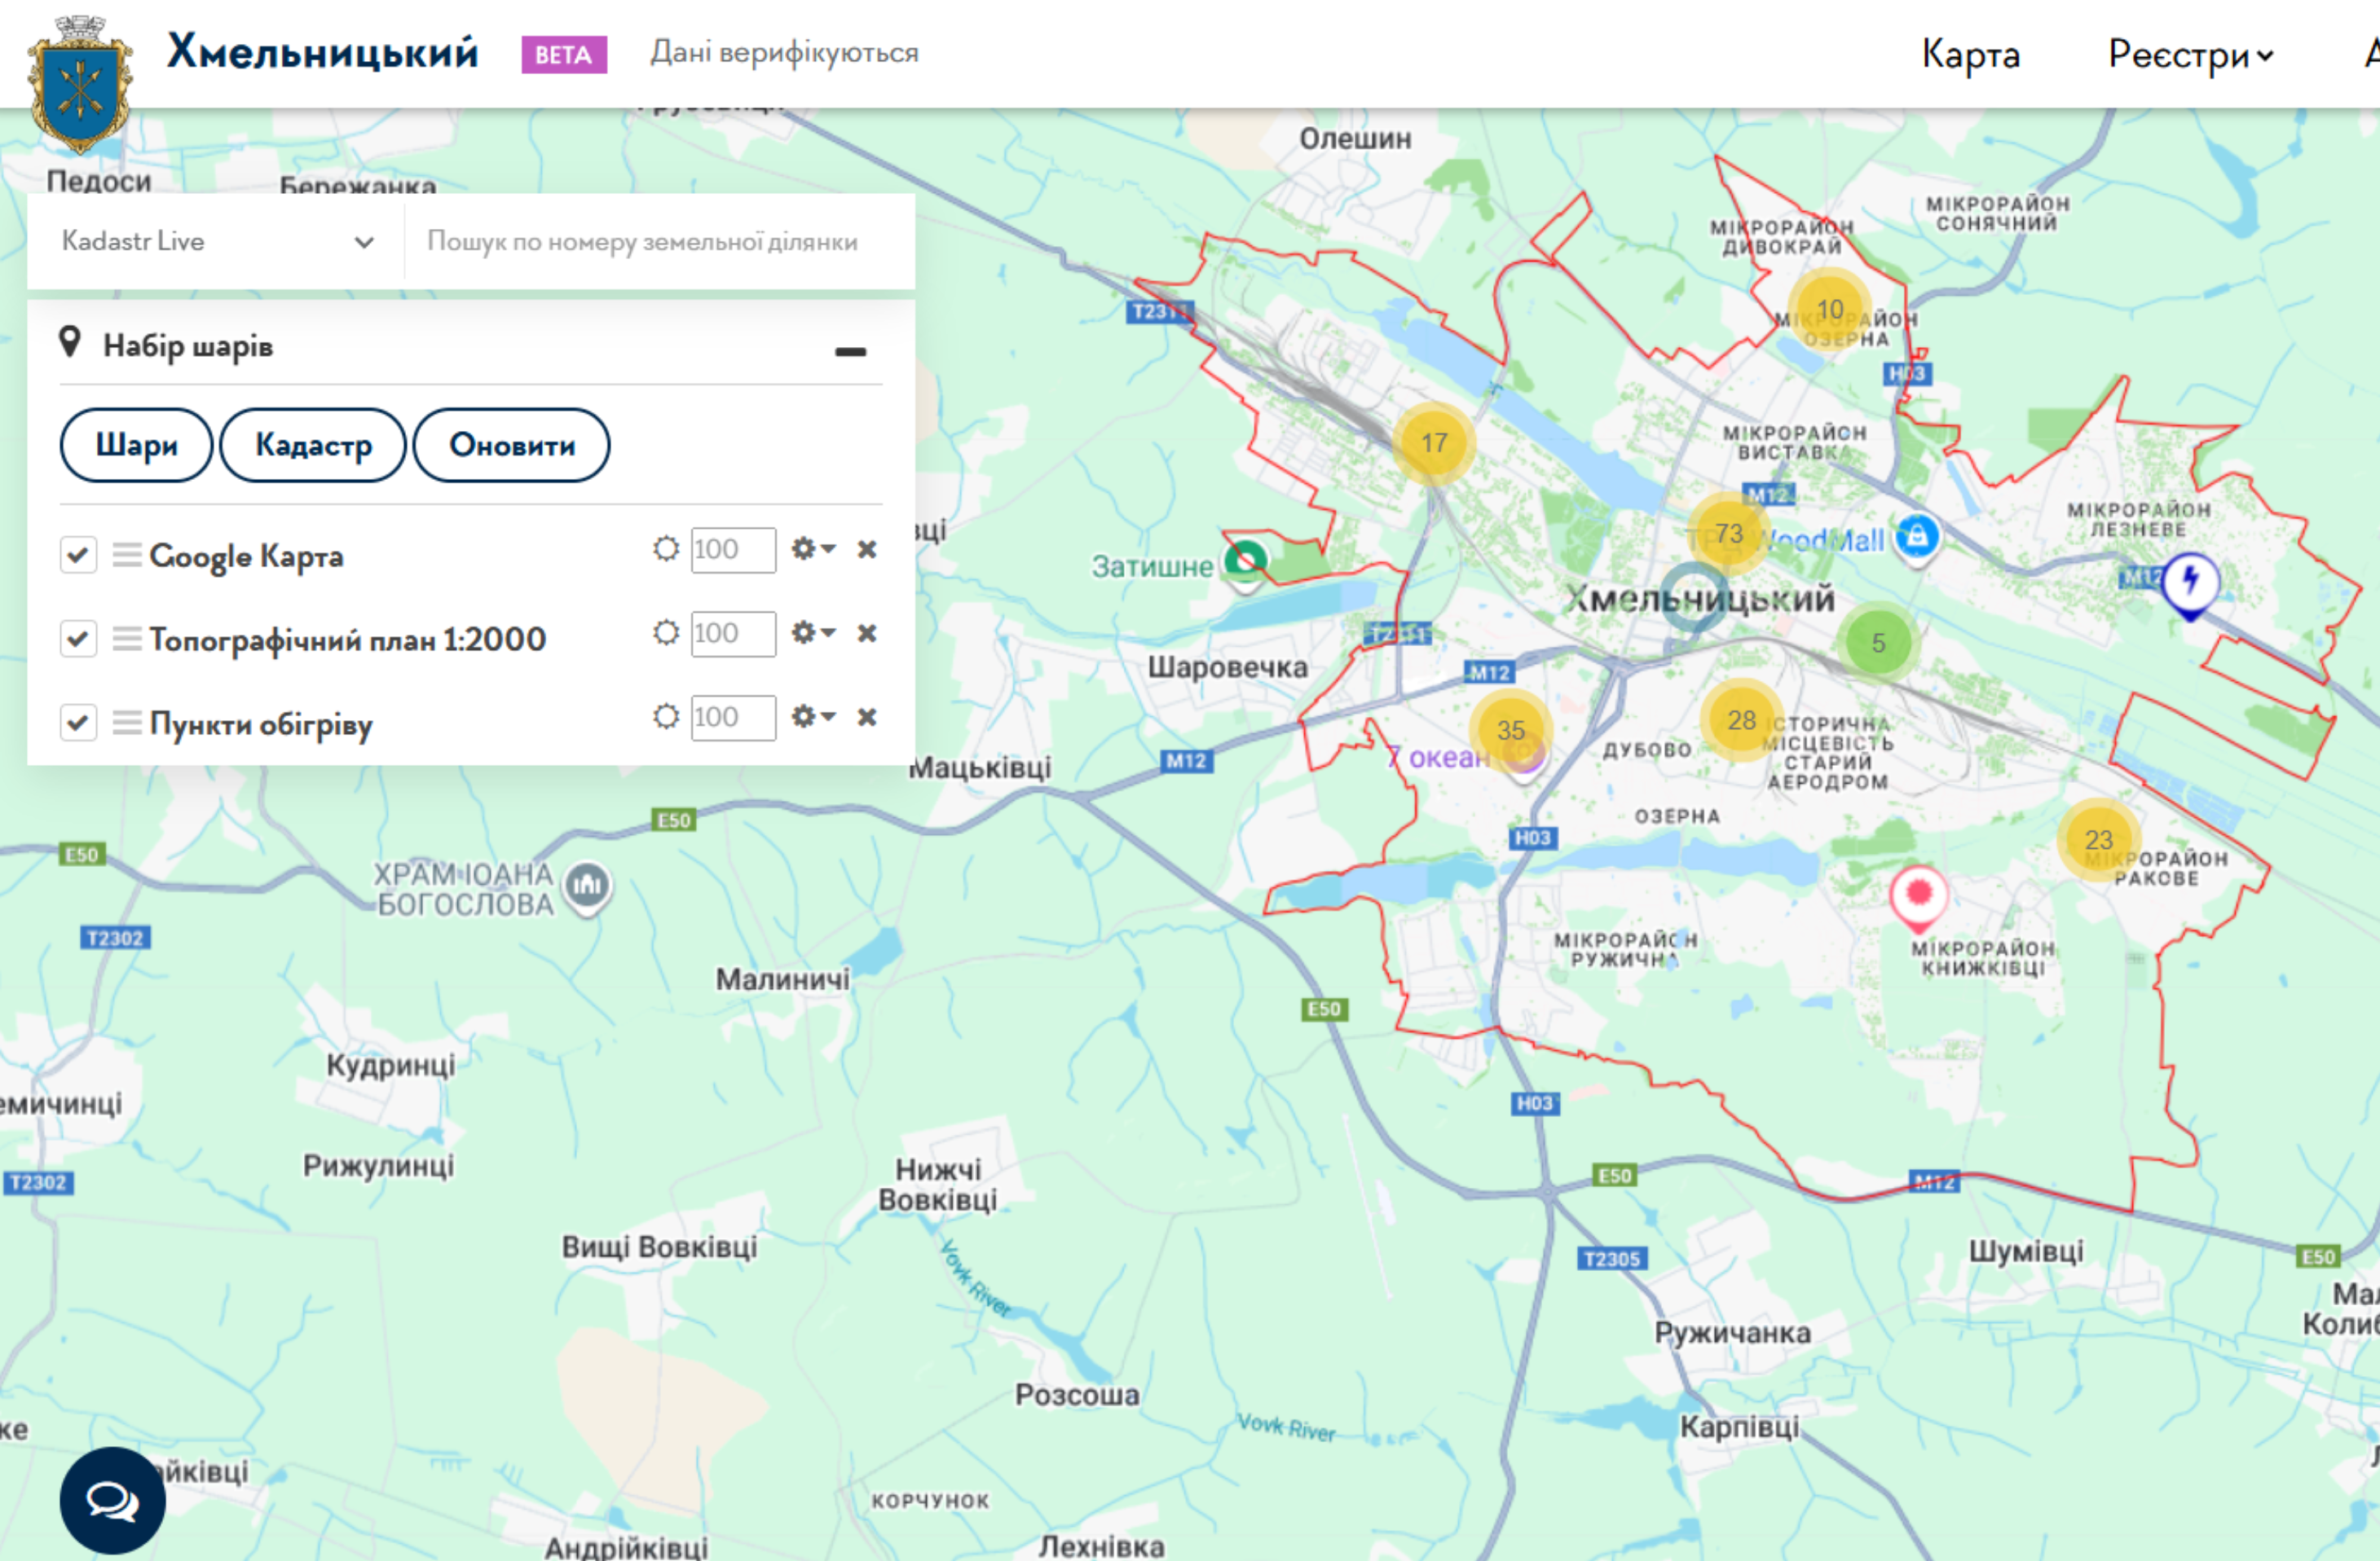Collapse the Набір шарів panel
The height and width of the screenshot is (1561, 2380).
[850, 351]
